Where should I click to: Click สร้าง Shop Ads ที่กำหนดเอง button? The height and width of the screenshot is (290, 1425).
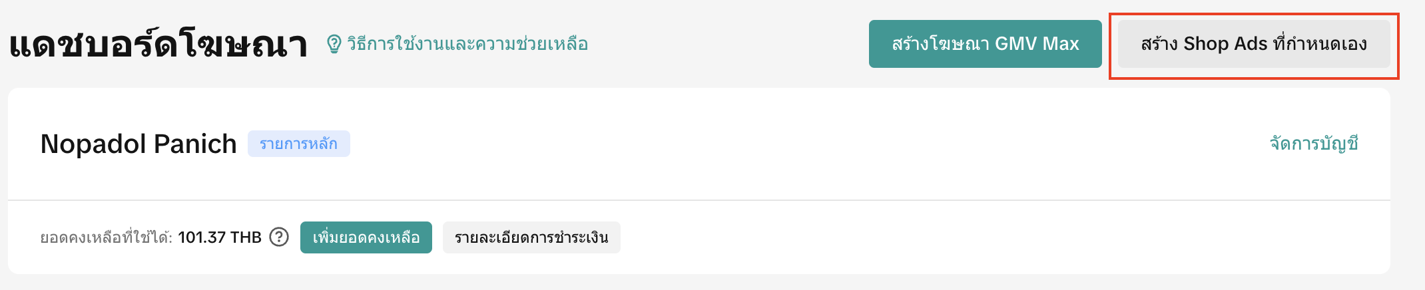coord(1254,44)
